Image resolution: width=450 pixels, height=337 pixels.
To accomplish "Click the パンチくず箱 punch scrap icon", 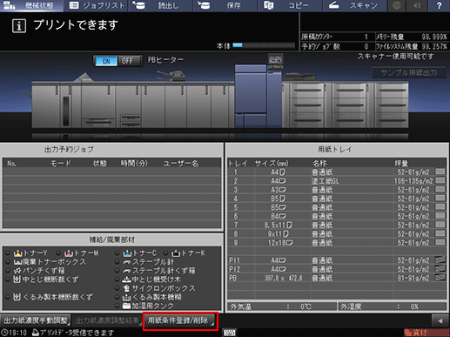I will click(x=17, y=271).
